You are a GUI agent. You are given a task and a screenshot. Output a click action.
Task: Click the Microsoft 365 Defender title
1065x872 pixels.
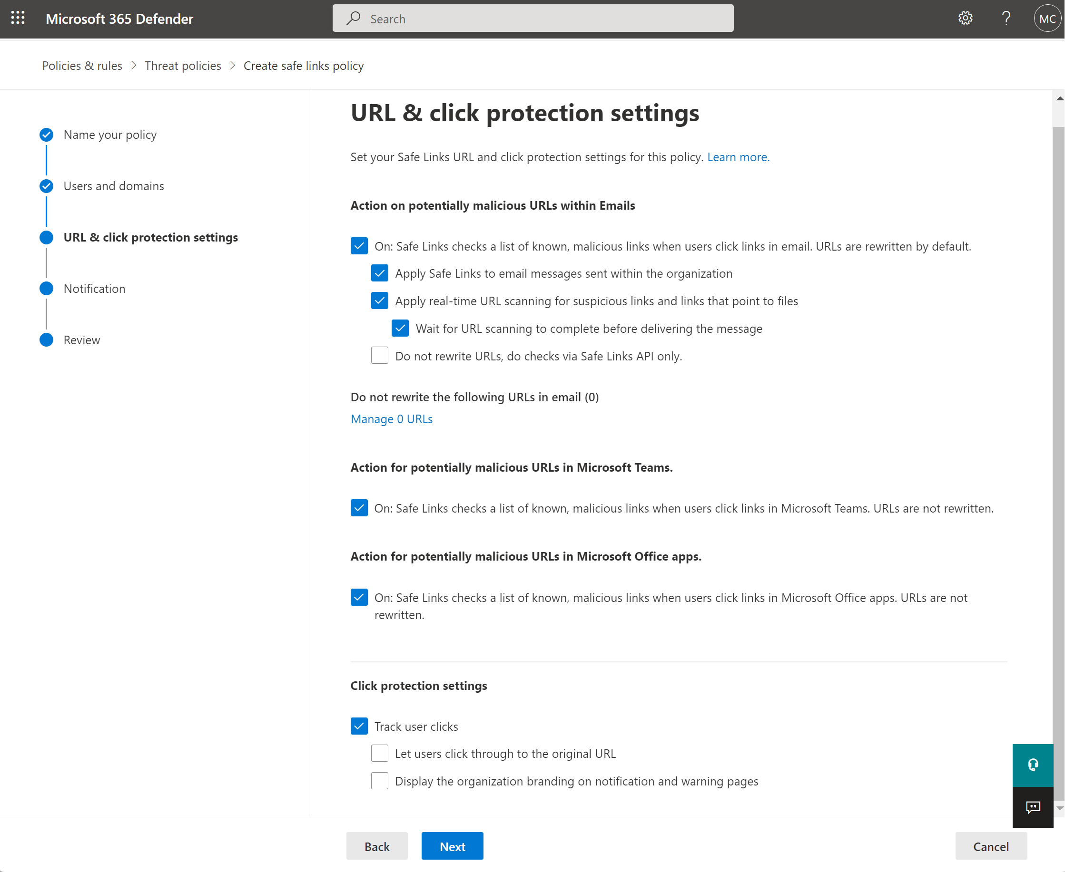(119, 19)
